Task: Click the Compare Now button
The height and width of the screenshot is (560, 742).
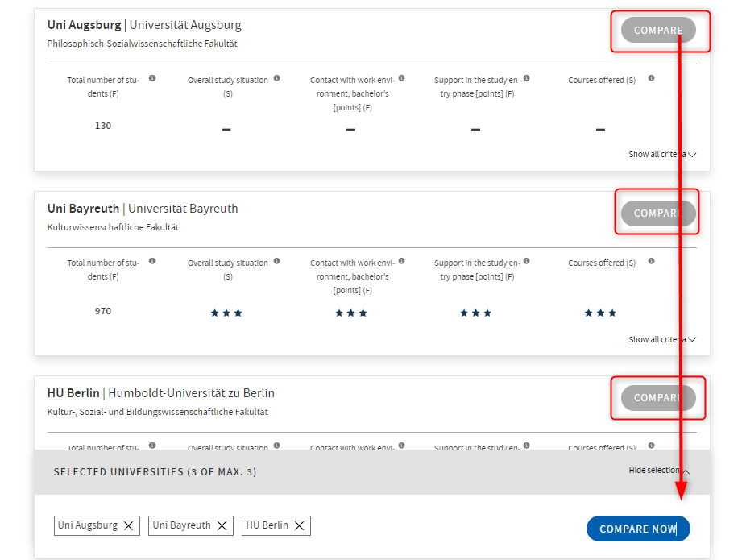Action: (638, 529)
